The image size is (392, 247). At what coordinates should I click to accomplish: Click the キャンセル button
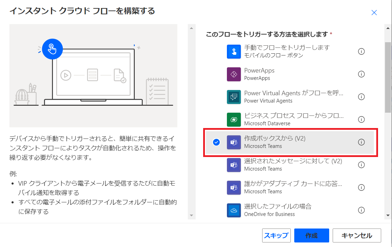(357, 235)
